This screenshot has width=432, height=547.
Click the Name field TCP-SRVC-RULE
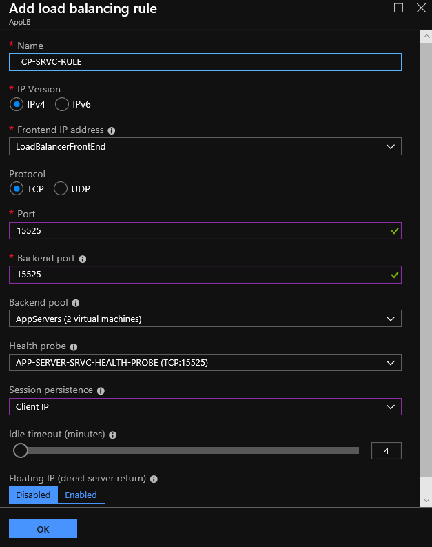205,62
